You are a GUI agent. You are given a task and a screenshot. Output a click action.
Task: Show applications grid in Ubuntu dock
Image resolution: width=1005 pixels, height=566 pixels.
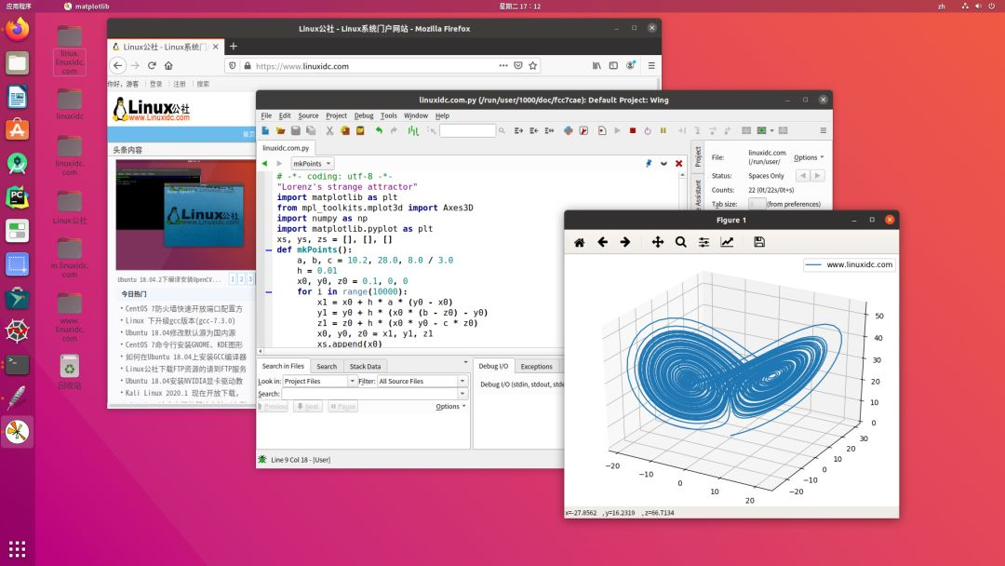tap(18, 549)
